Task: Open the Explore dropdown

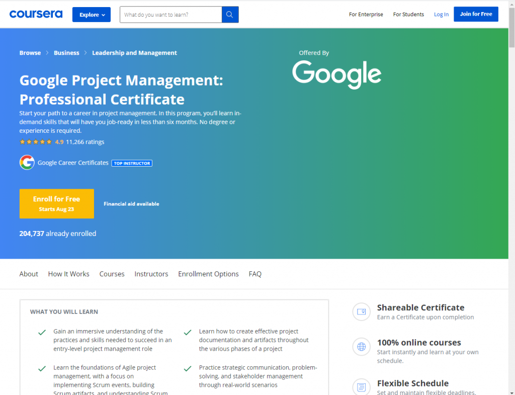Action: click(x=91, y=14)
